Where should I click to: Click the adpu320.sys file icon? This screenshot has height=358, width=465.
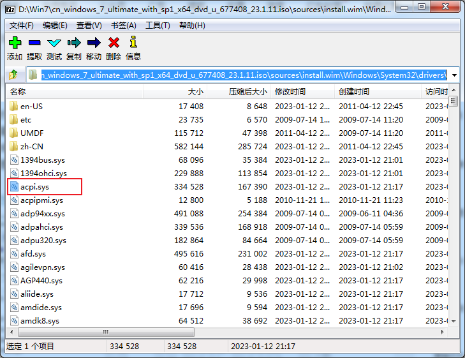14,240
